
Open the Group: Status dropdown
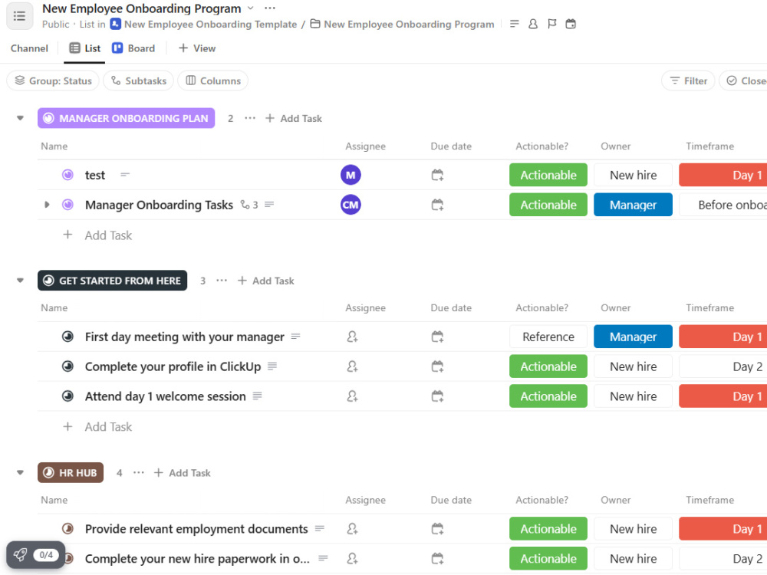pyautogui.click(x=53, y=80)
